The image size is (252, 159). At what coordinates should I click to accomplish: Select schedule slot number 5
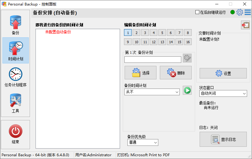tap(162, 33)
